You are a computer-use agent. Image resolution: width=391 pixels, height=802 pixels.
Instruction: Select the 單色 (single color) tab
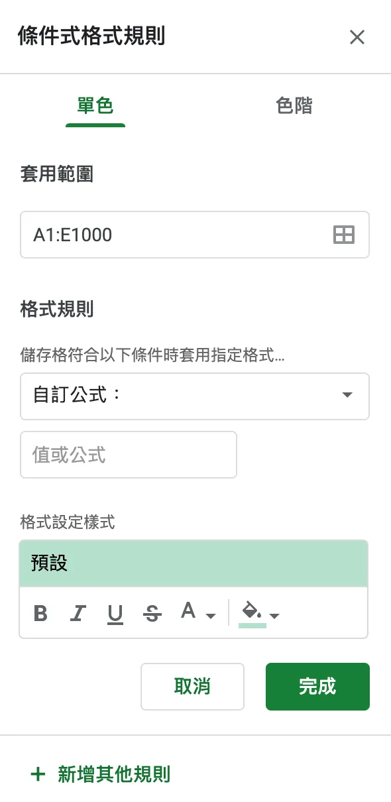pos(95,105)
